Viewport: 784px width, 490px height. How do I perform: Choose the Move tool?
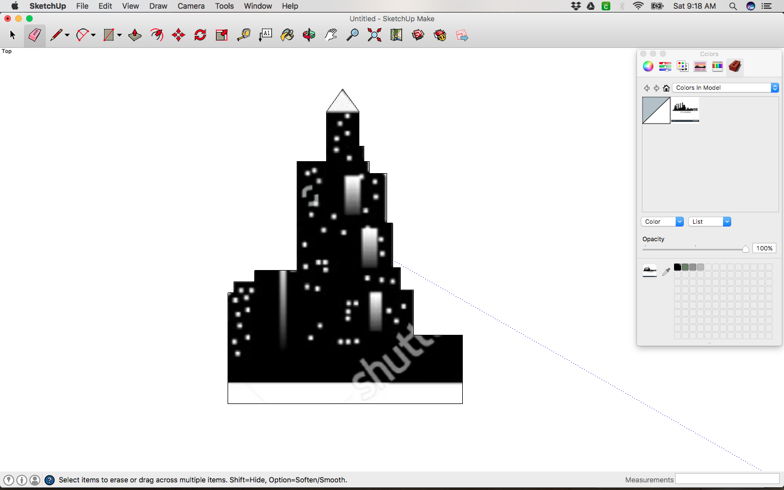pos(179,35)
